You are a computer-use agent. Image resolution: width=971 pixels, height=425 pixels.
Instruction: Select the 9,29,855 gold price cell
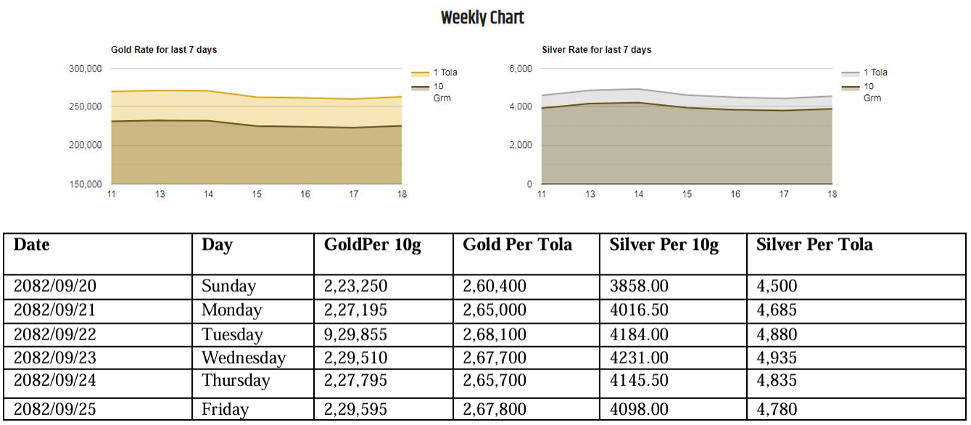point(355,334)
